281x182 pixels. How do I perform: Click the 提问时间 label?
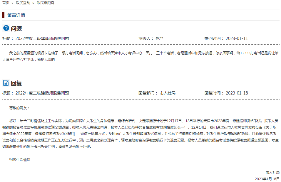tap(214, 38)
